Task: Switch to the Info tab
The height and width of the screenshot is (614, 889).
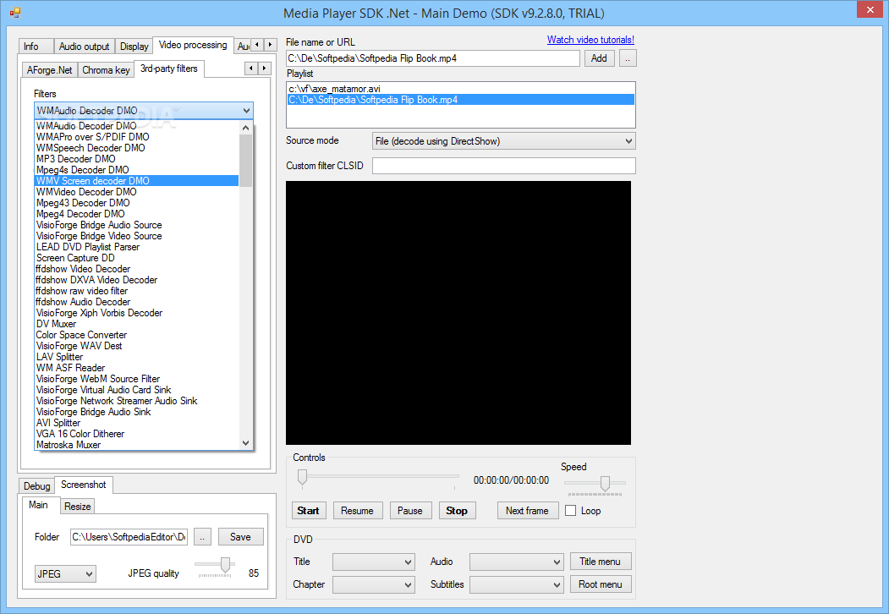Action: [36, 47]
